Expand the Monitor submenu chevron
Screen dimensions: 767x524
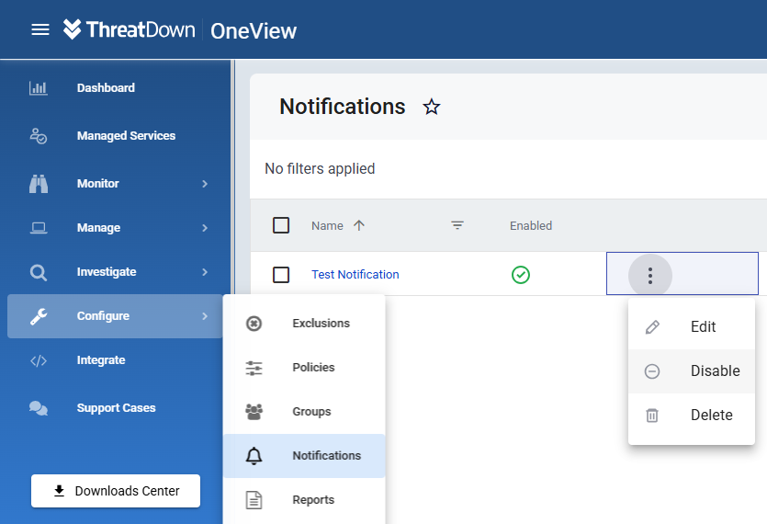[x=205, y=184]
